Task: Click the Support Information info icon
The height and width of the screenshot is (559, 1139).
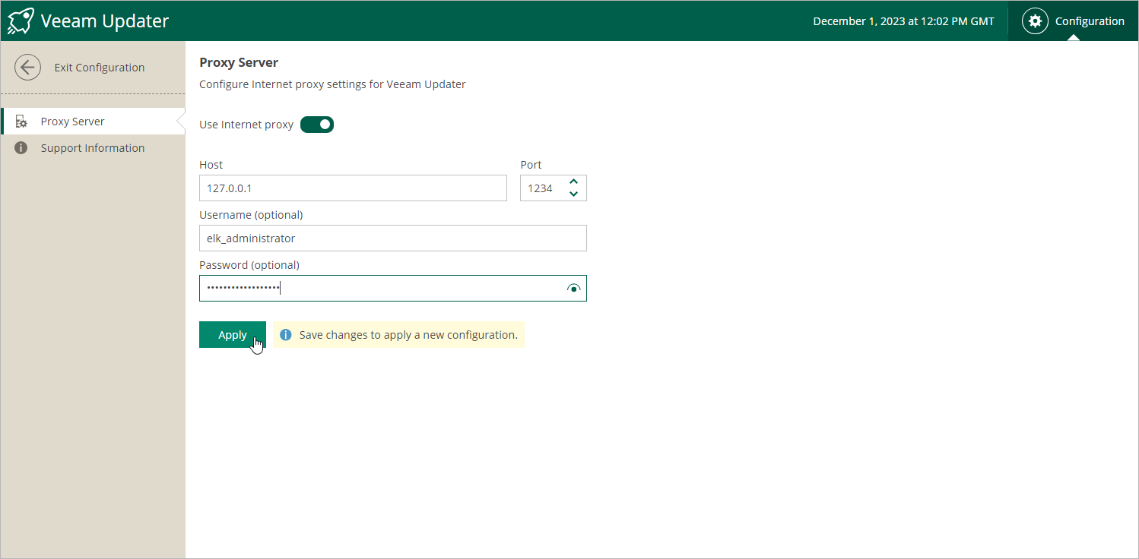Action: tap(21, 148)
